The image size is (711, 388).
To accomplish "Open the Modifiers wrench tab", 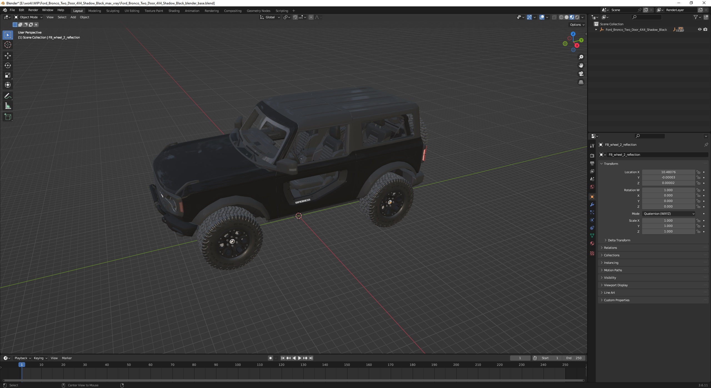I will coord(592,205).
